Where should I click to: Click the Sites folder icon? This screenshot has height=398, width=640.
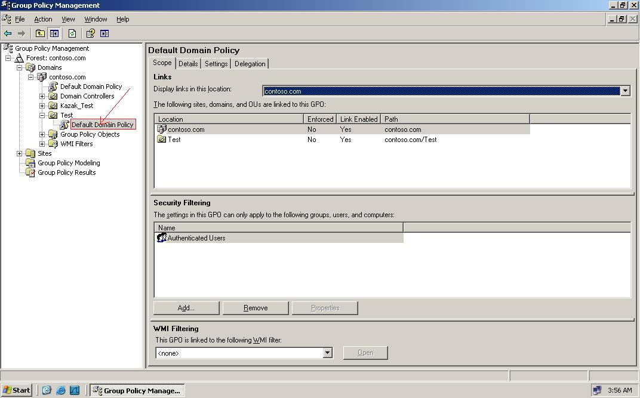pos(30,153)
